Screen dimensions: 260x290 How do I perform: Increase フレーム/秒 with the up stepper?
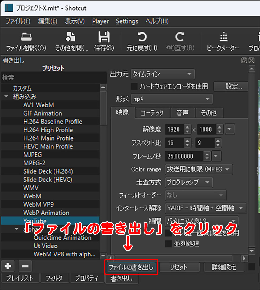tap(207, 154)
